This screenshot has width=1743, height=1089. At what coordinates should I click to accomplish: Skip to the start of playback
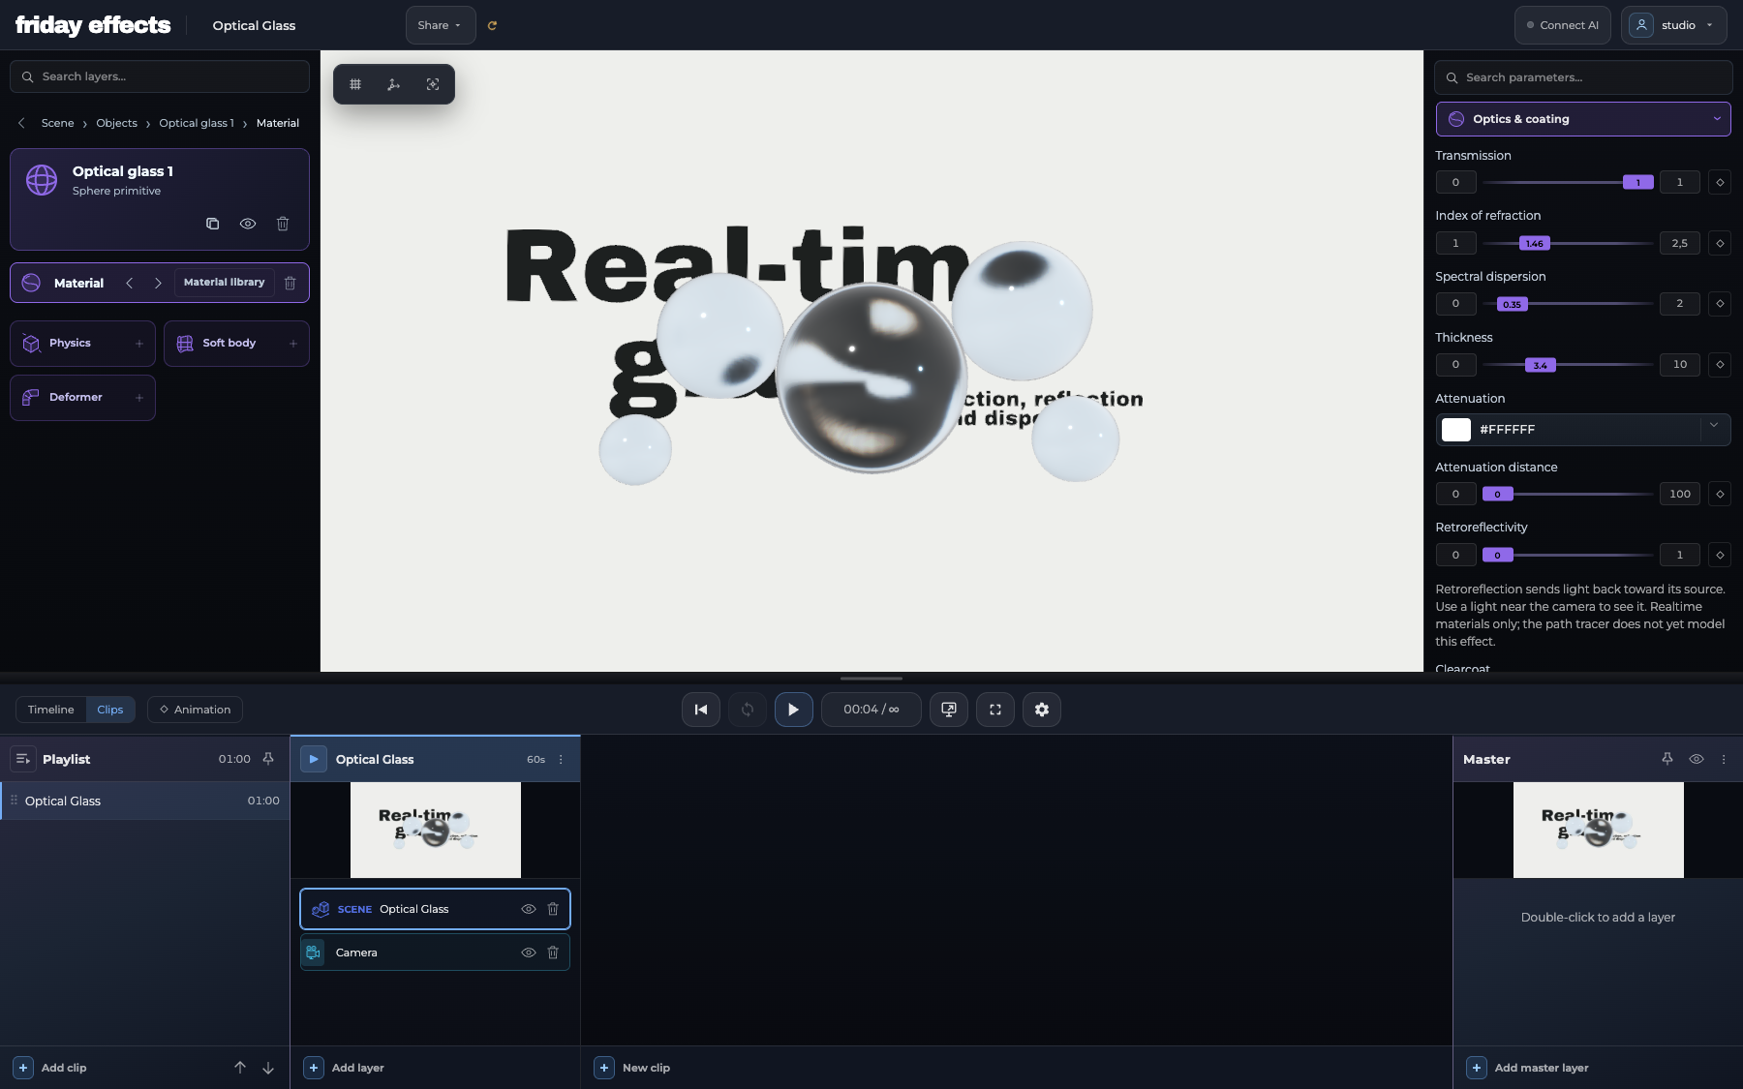(701, 710)
